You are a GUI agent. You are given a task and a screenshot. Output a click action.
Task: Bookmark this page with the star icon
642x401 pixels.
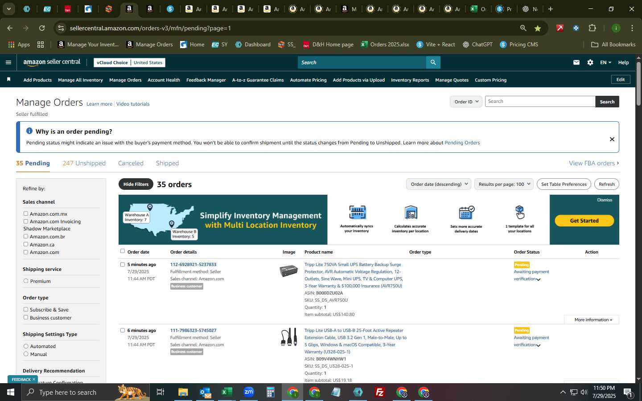[538, 28]
